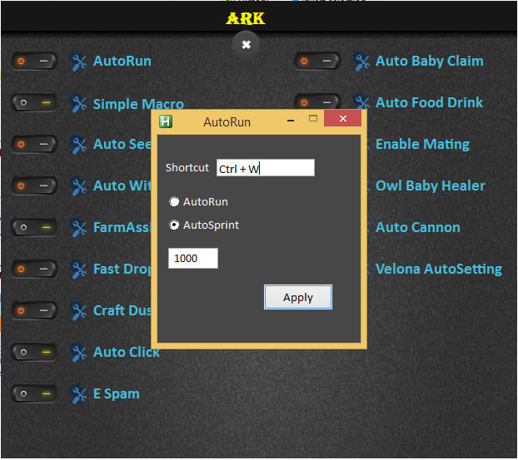
Task: Click the Shortcut field showing Ctrl + W
Action: pyautogui.click(x=266, y=168)
